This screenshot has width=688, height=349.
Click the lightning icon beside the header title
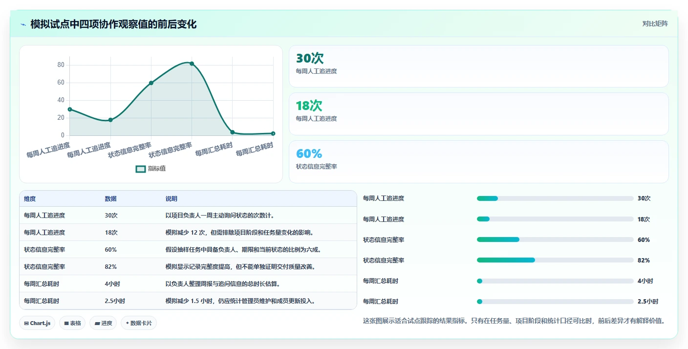23,24
